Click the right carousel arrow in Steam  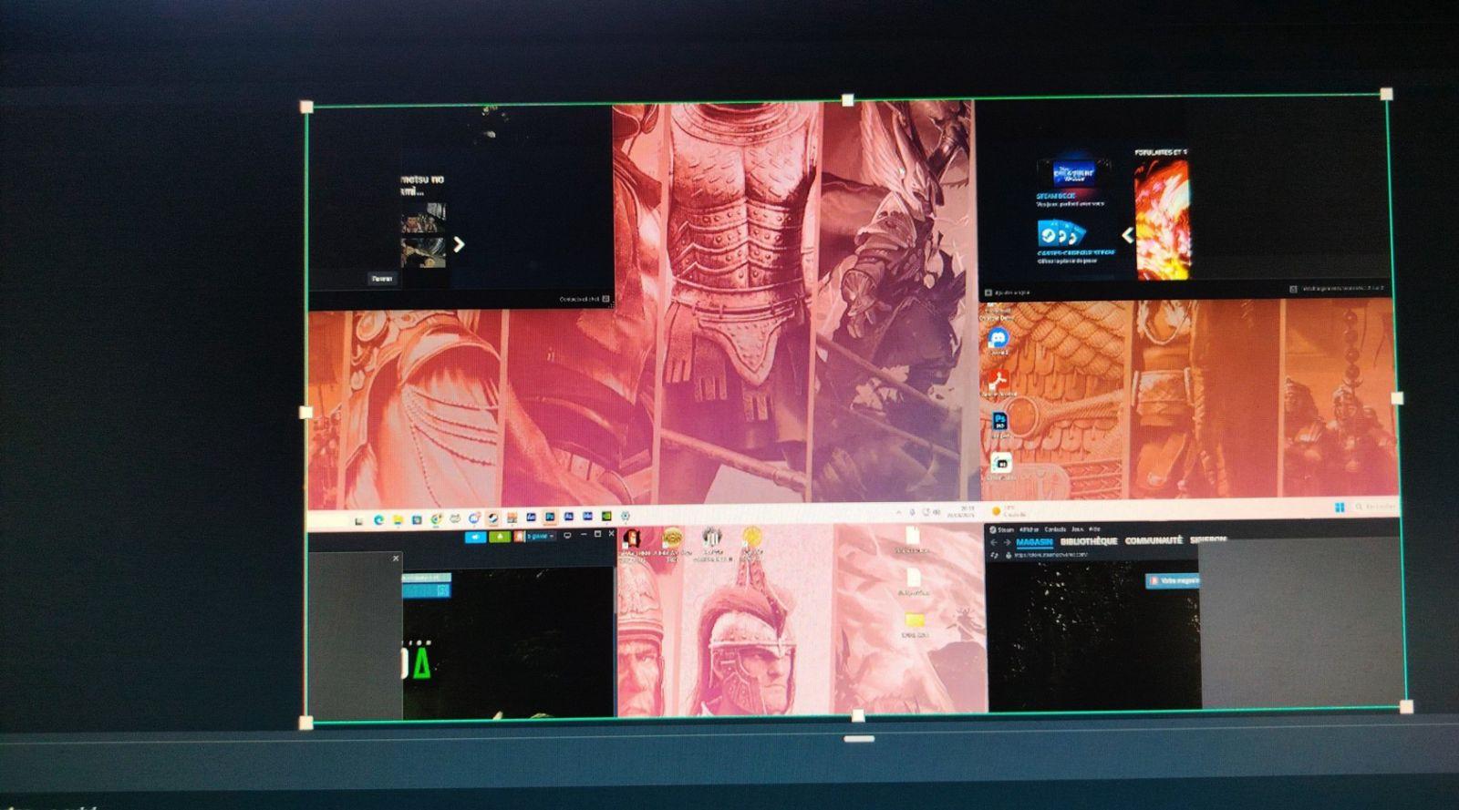pyautogui.click(x=459, y=244)
